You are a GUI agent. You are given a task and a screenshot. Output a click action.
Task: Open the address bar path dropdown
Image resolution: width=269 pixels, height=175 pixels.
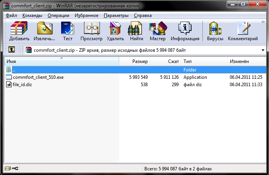(263, 50)
